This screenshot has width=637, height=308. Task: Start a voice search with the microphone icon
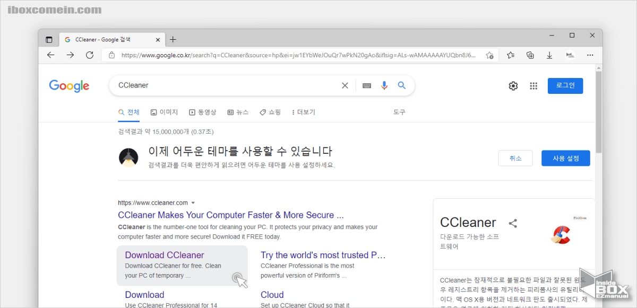pos(384,85)
